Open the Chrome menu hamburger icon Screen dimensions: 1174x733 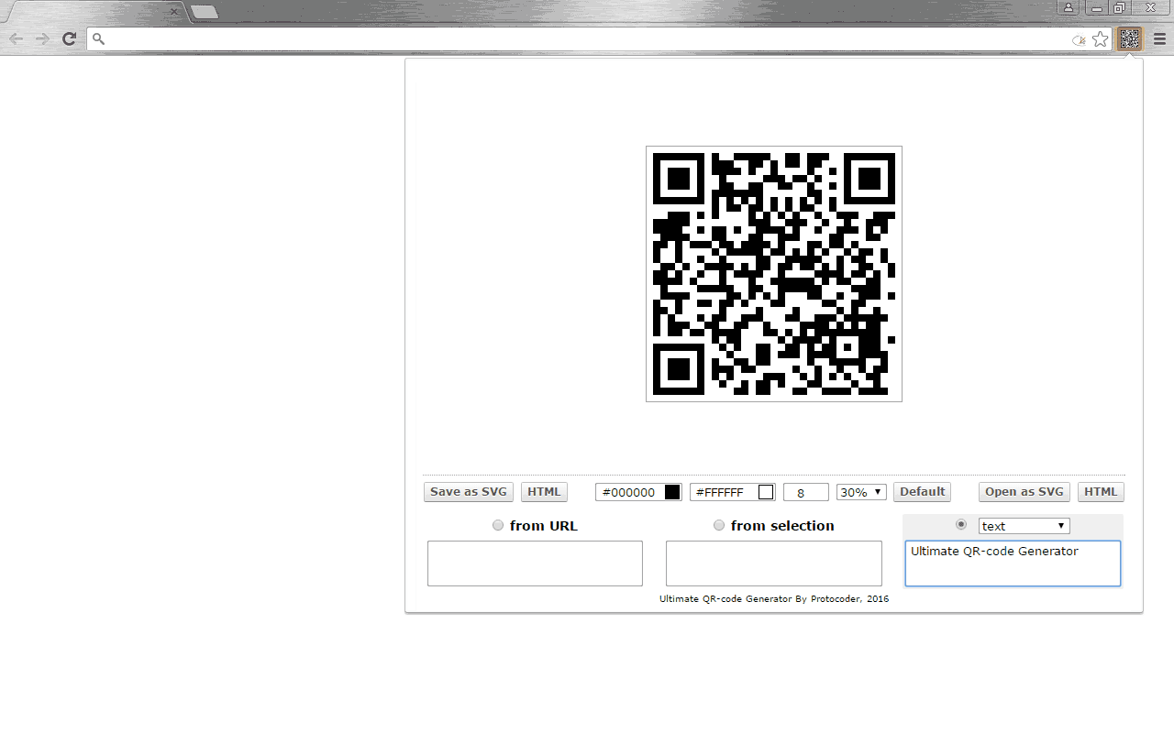pyautogui.click(x=1159, y=39)
